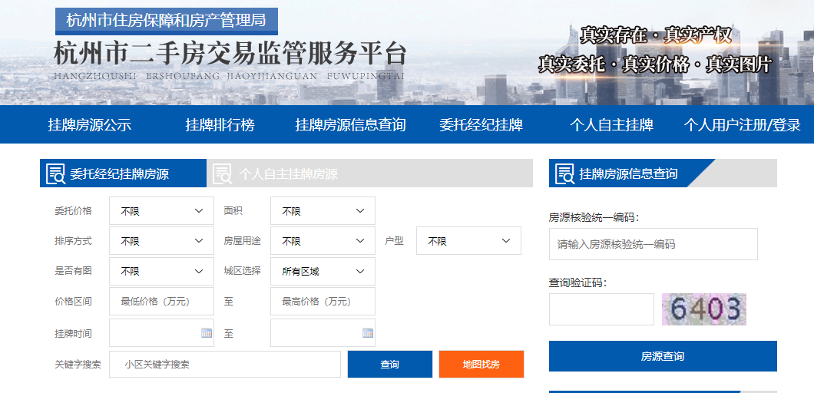
Task: Open calendar icon in listing end date field
Action: (368, 333)
